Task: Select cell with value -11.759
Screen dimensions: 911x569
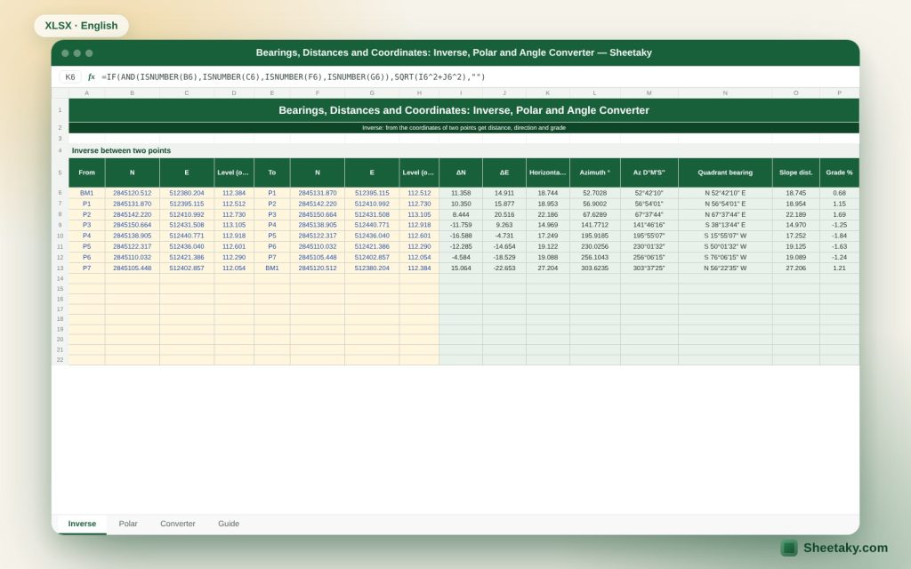Action: coord(461,225)
